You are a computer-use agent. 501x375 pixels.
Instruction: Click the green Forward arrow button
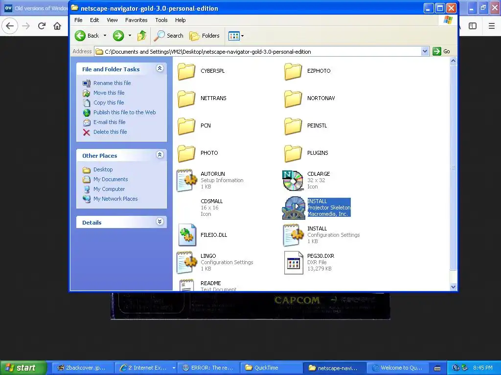tap(118, 36)
